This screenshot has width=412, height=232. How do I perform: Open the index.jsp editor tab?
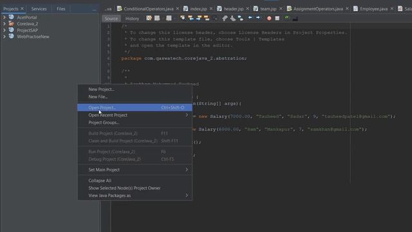(x=198, y=8)
